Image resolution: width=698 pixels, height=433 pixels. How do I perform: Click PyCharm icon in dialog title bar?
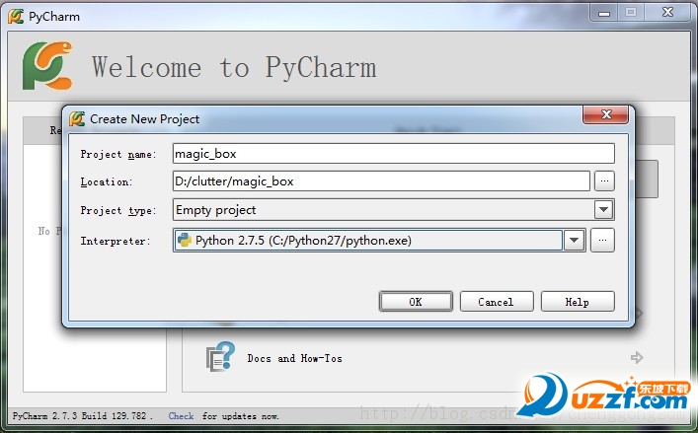click(77, 119)
